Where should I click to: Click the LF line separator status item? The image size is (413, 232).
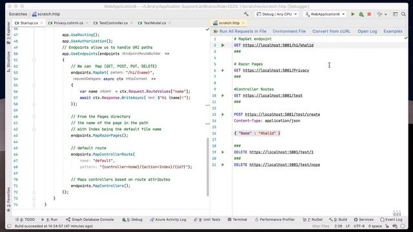(348, 226)
